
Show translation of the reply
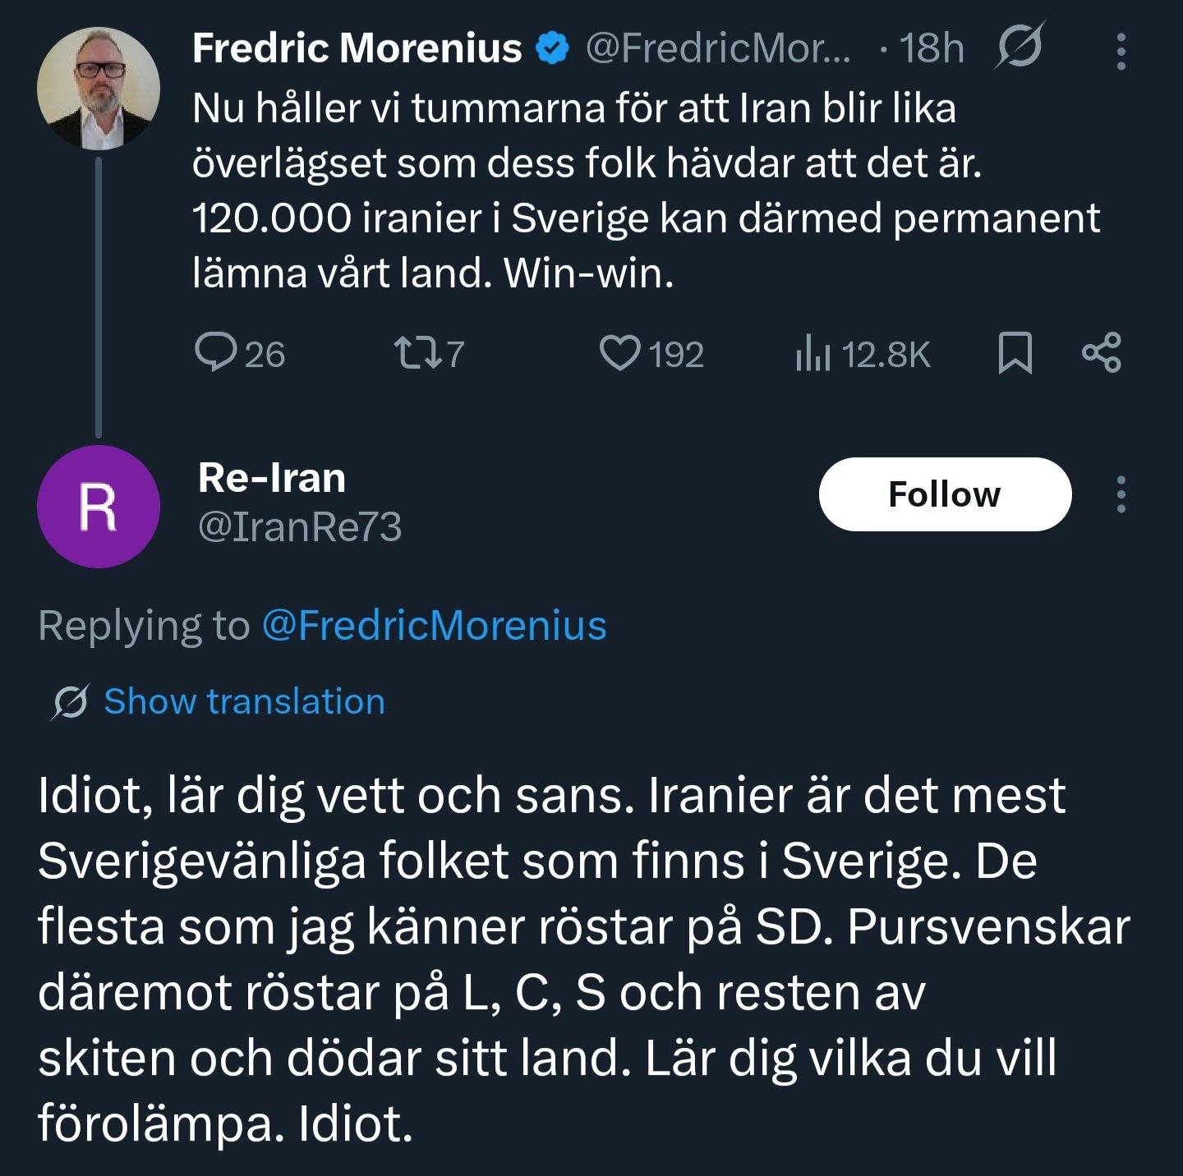tap(245, 702)
